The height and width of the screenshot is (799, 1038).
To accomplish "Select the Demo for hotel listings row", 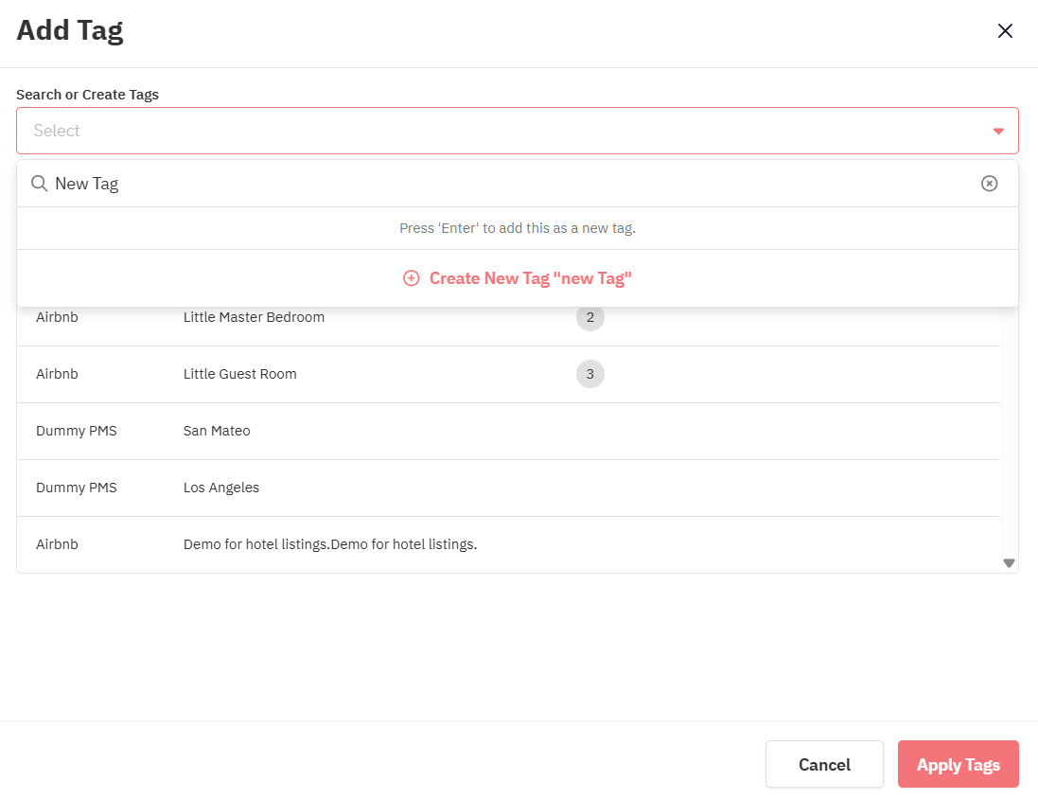I will 329,544.
